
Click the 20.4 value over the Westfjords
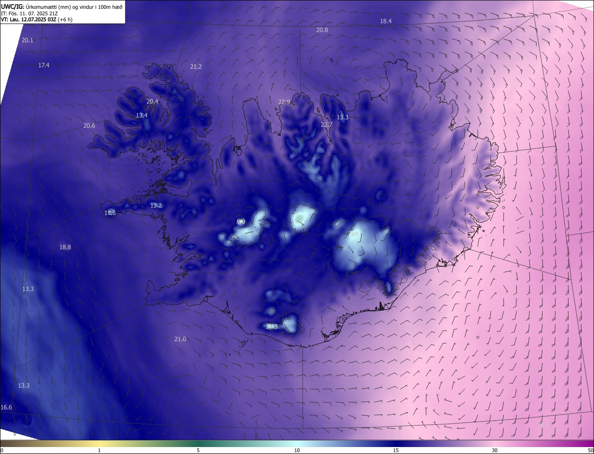(152, 101)
